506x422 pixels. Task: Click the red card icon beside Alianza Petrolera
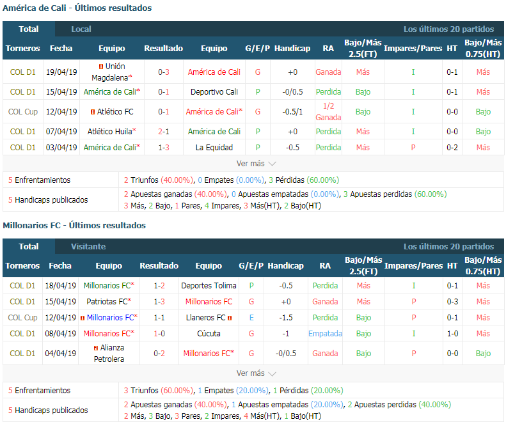coord(96,348)
